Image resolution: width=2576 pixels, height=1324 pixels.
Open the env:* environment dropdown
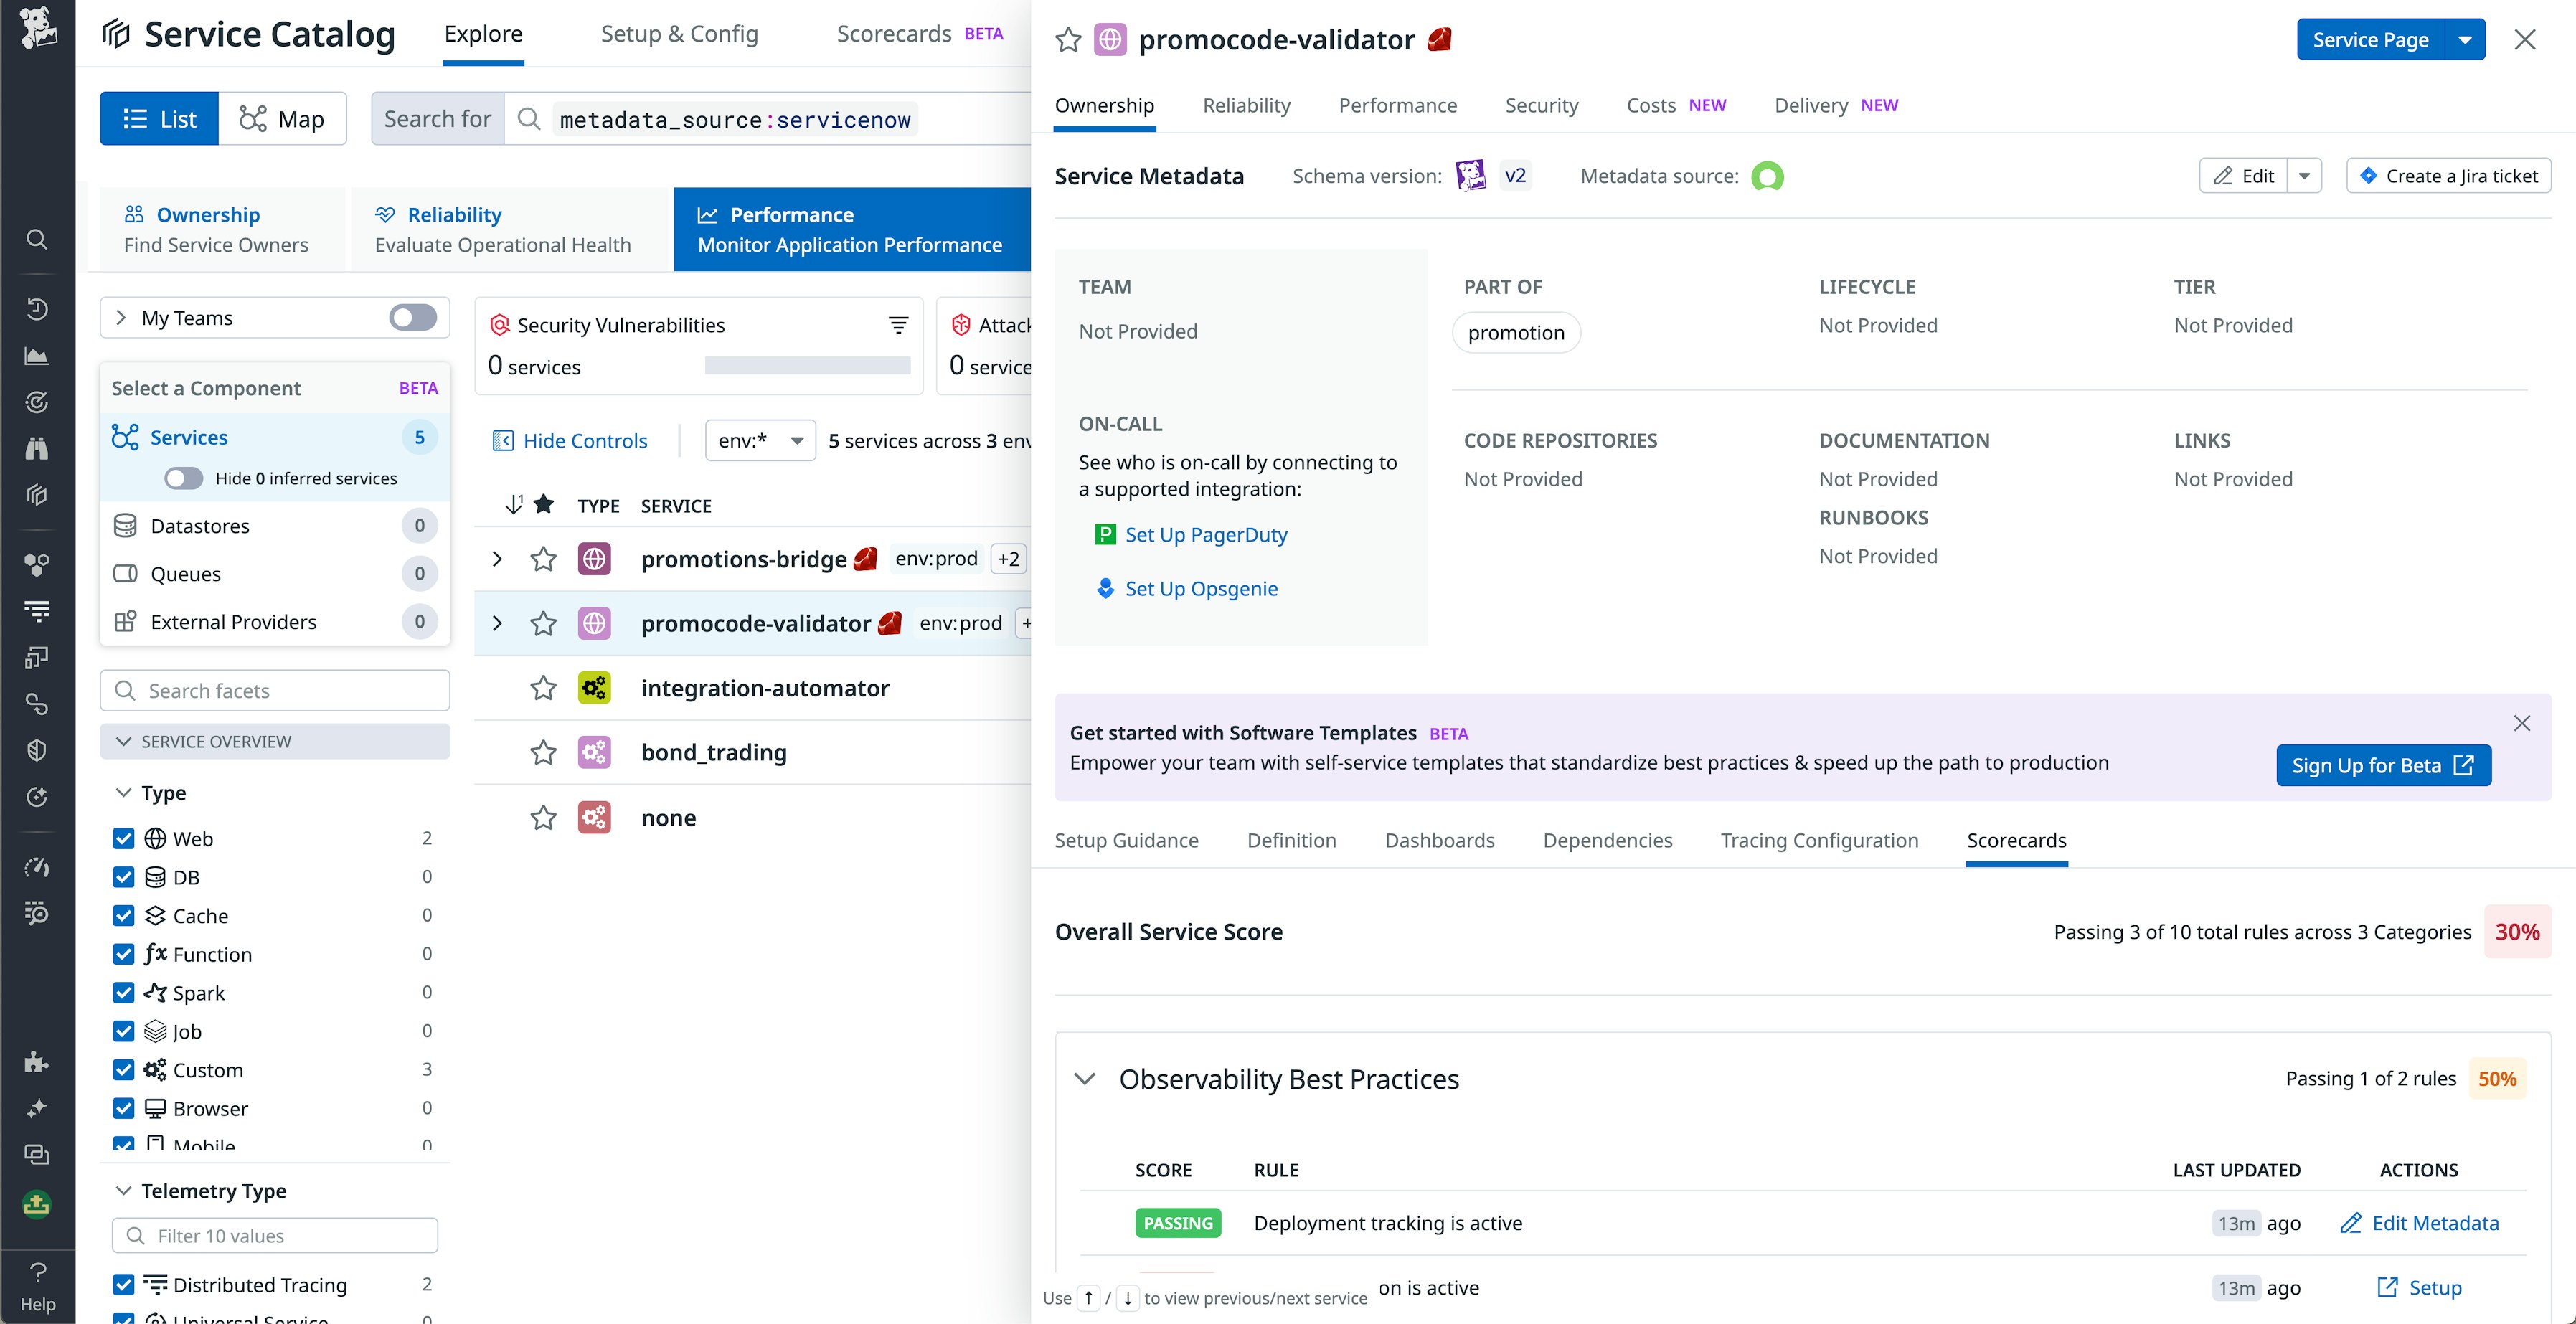click(x=760, y=440)
